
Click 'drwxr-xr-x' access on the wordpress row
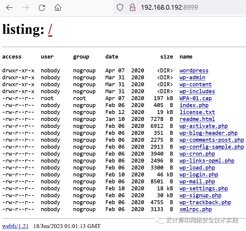coord(18,71)
